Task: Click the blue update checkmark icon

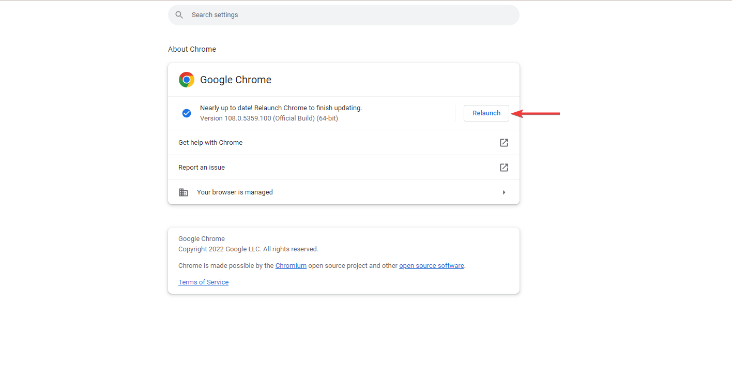Action: [187, 113]
